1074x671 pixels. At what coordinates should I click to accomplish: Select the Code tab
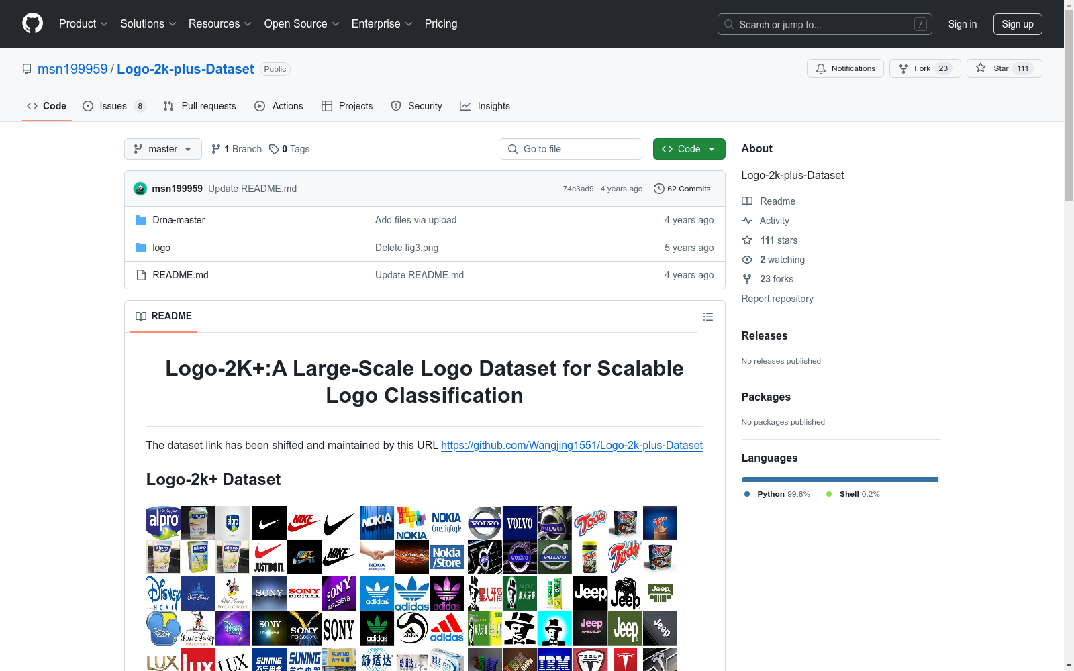[x=47, y=106]
